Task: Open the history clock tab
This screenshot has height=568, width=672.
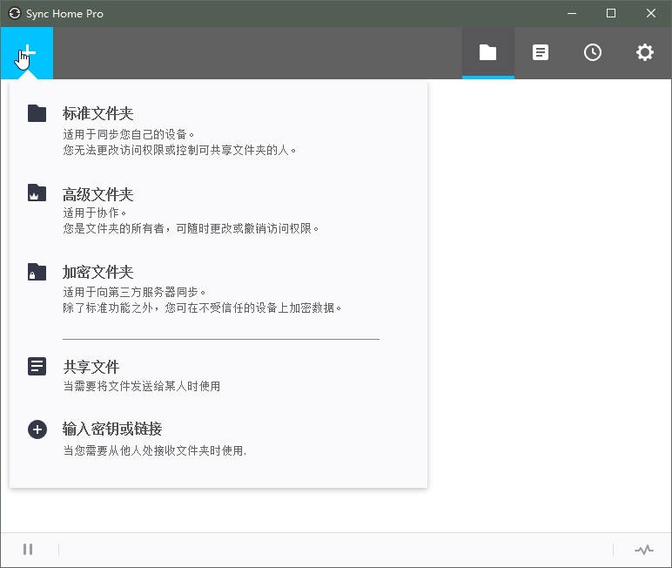Action: coord(592,53)
